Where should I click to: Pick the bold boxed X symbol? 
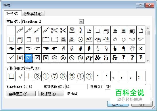46,58
